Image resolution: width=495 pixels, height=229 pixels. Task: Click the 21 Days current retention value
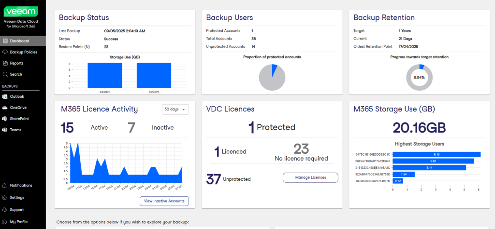point(406,39)
